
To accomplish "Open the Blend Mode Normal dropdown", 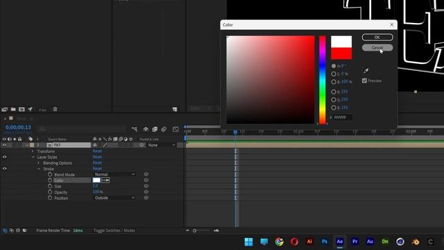I will [x=114, y=174].
